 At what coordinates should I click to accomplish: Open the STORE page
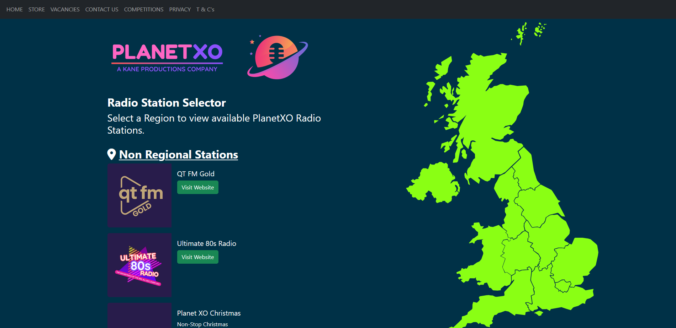[36, 9]
